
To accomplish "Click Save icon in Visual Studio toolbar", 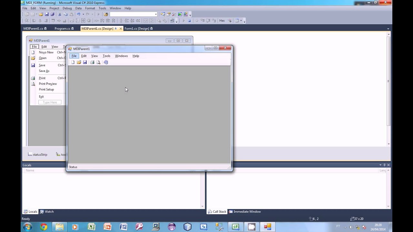I will point(47,14).
